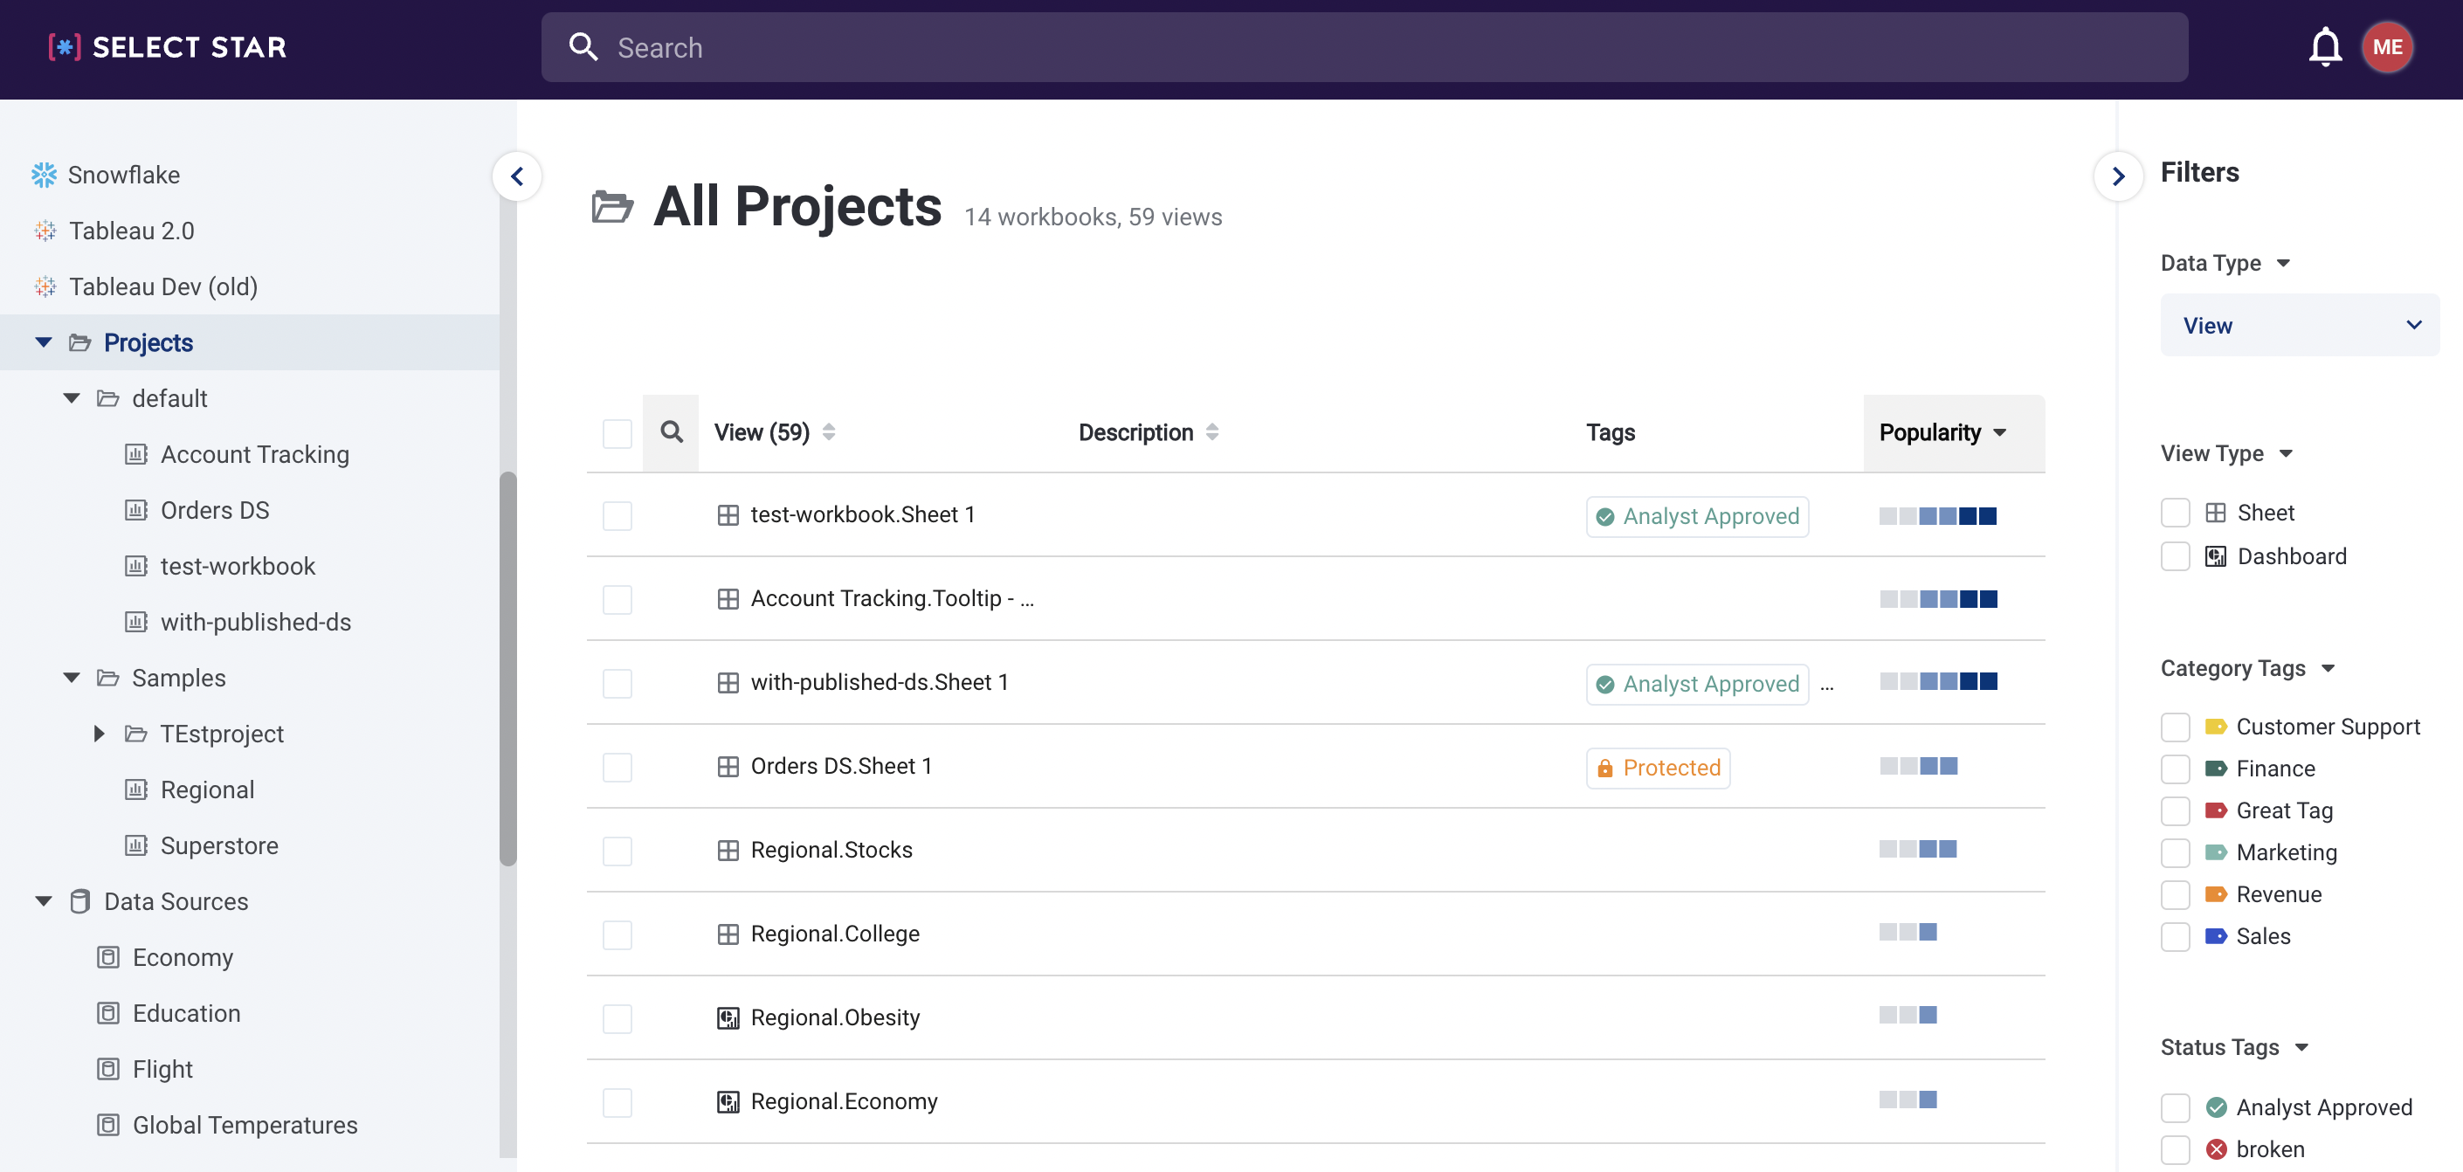Check the Regional.College row checkbox
This screenshot has width=2463, height=1172.
[x=617, y=935]
